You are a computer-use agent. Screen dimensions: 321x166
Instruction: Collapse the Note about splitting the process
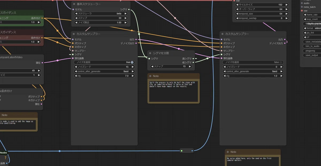(150, 76)
